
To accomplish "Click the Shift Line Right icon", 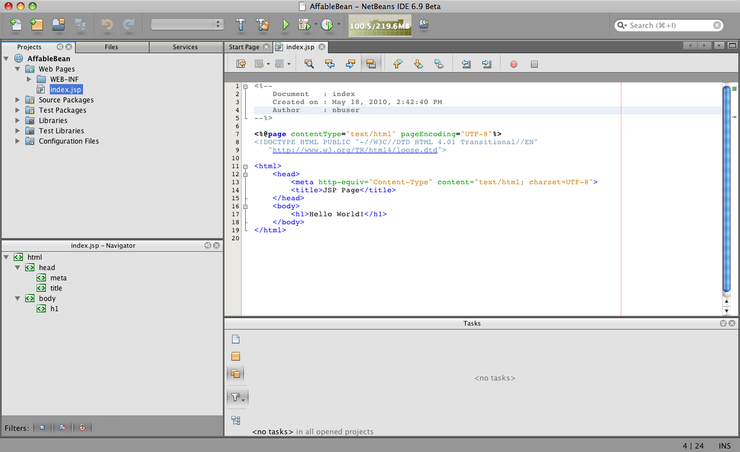I will (x=487, y=64).
